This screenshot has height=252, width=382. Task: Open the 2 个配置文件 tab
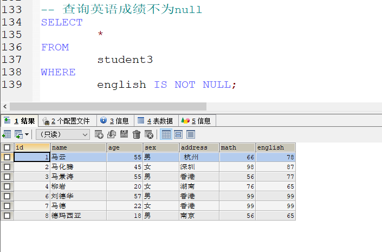[68, 121]
